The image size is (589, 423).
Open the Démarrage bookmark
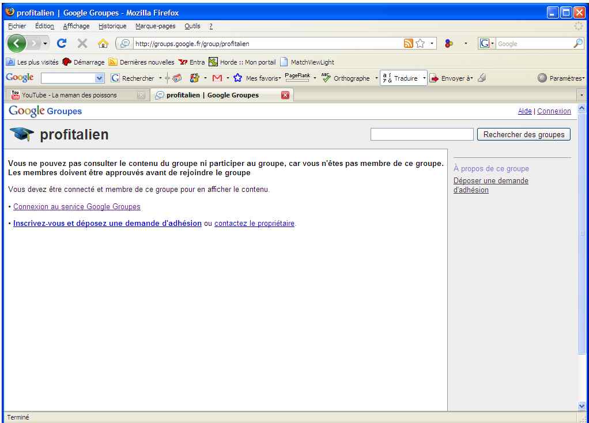pos(84,62)
